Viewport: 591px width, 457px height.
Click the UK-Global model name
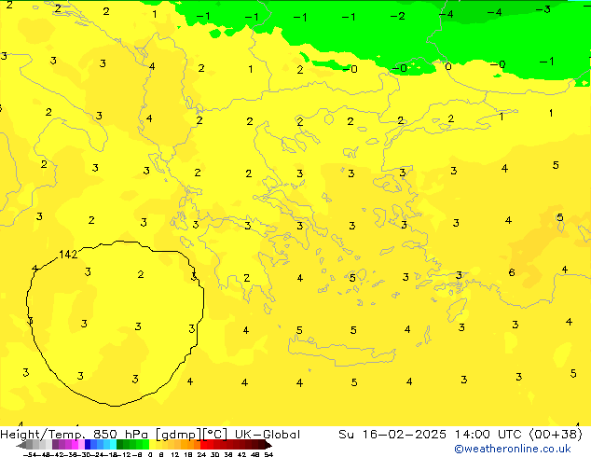[x=268, y=435]
